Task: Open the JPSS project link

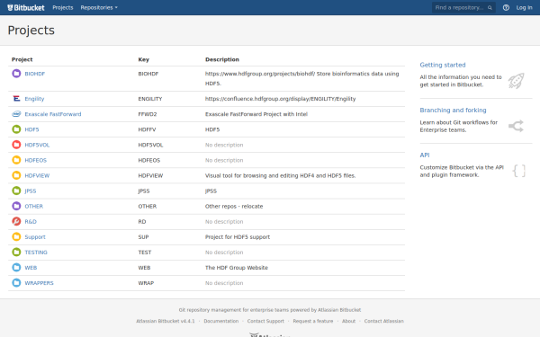Action: tap(31, 191)
